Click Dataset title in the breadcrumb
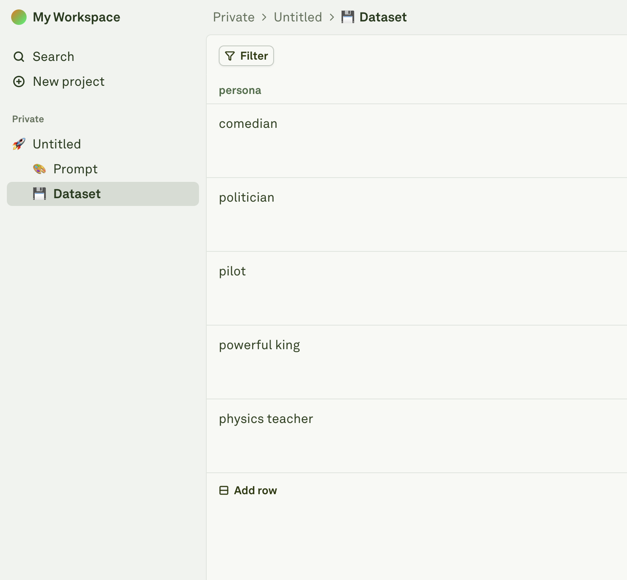 tap(383, 17)
